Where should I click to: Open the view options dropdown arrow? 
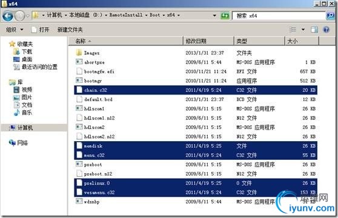click(303, 30)
